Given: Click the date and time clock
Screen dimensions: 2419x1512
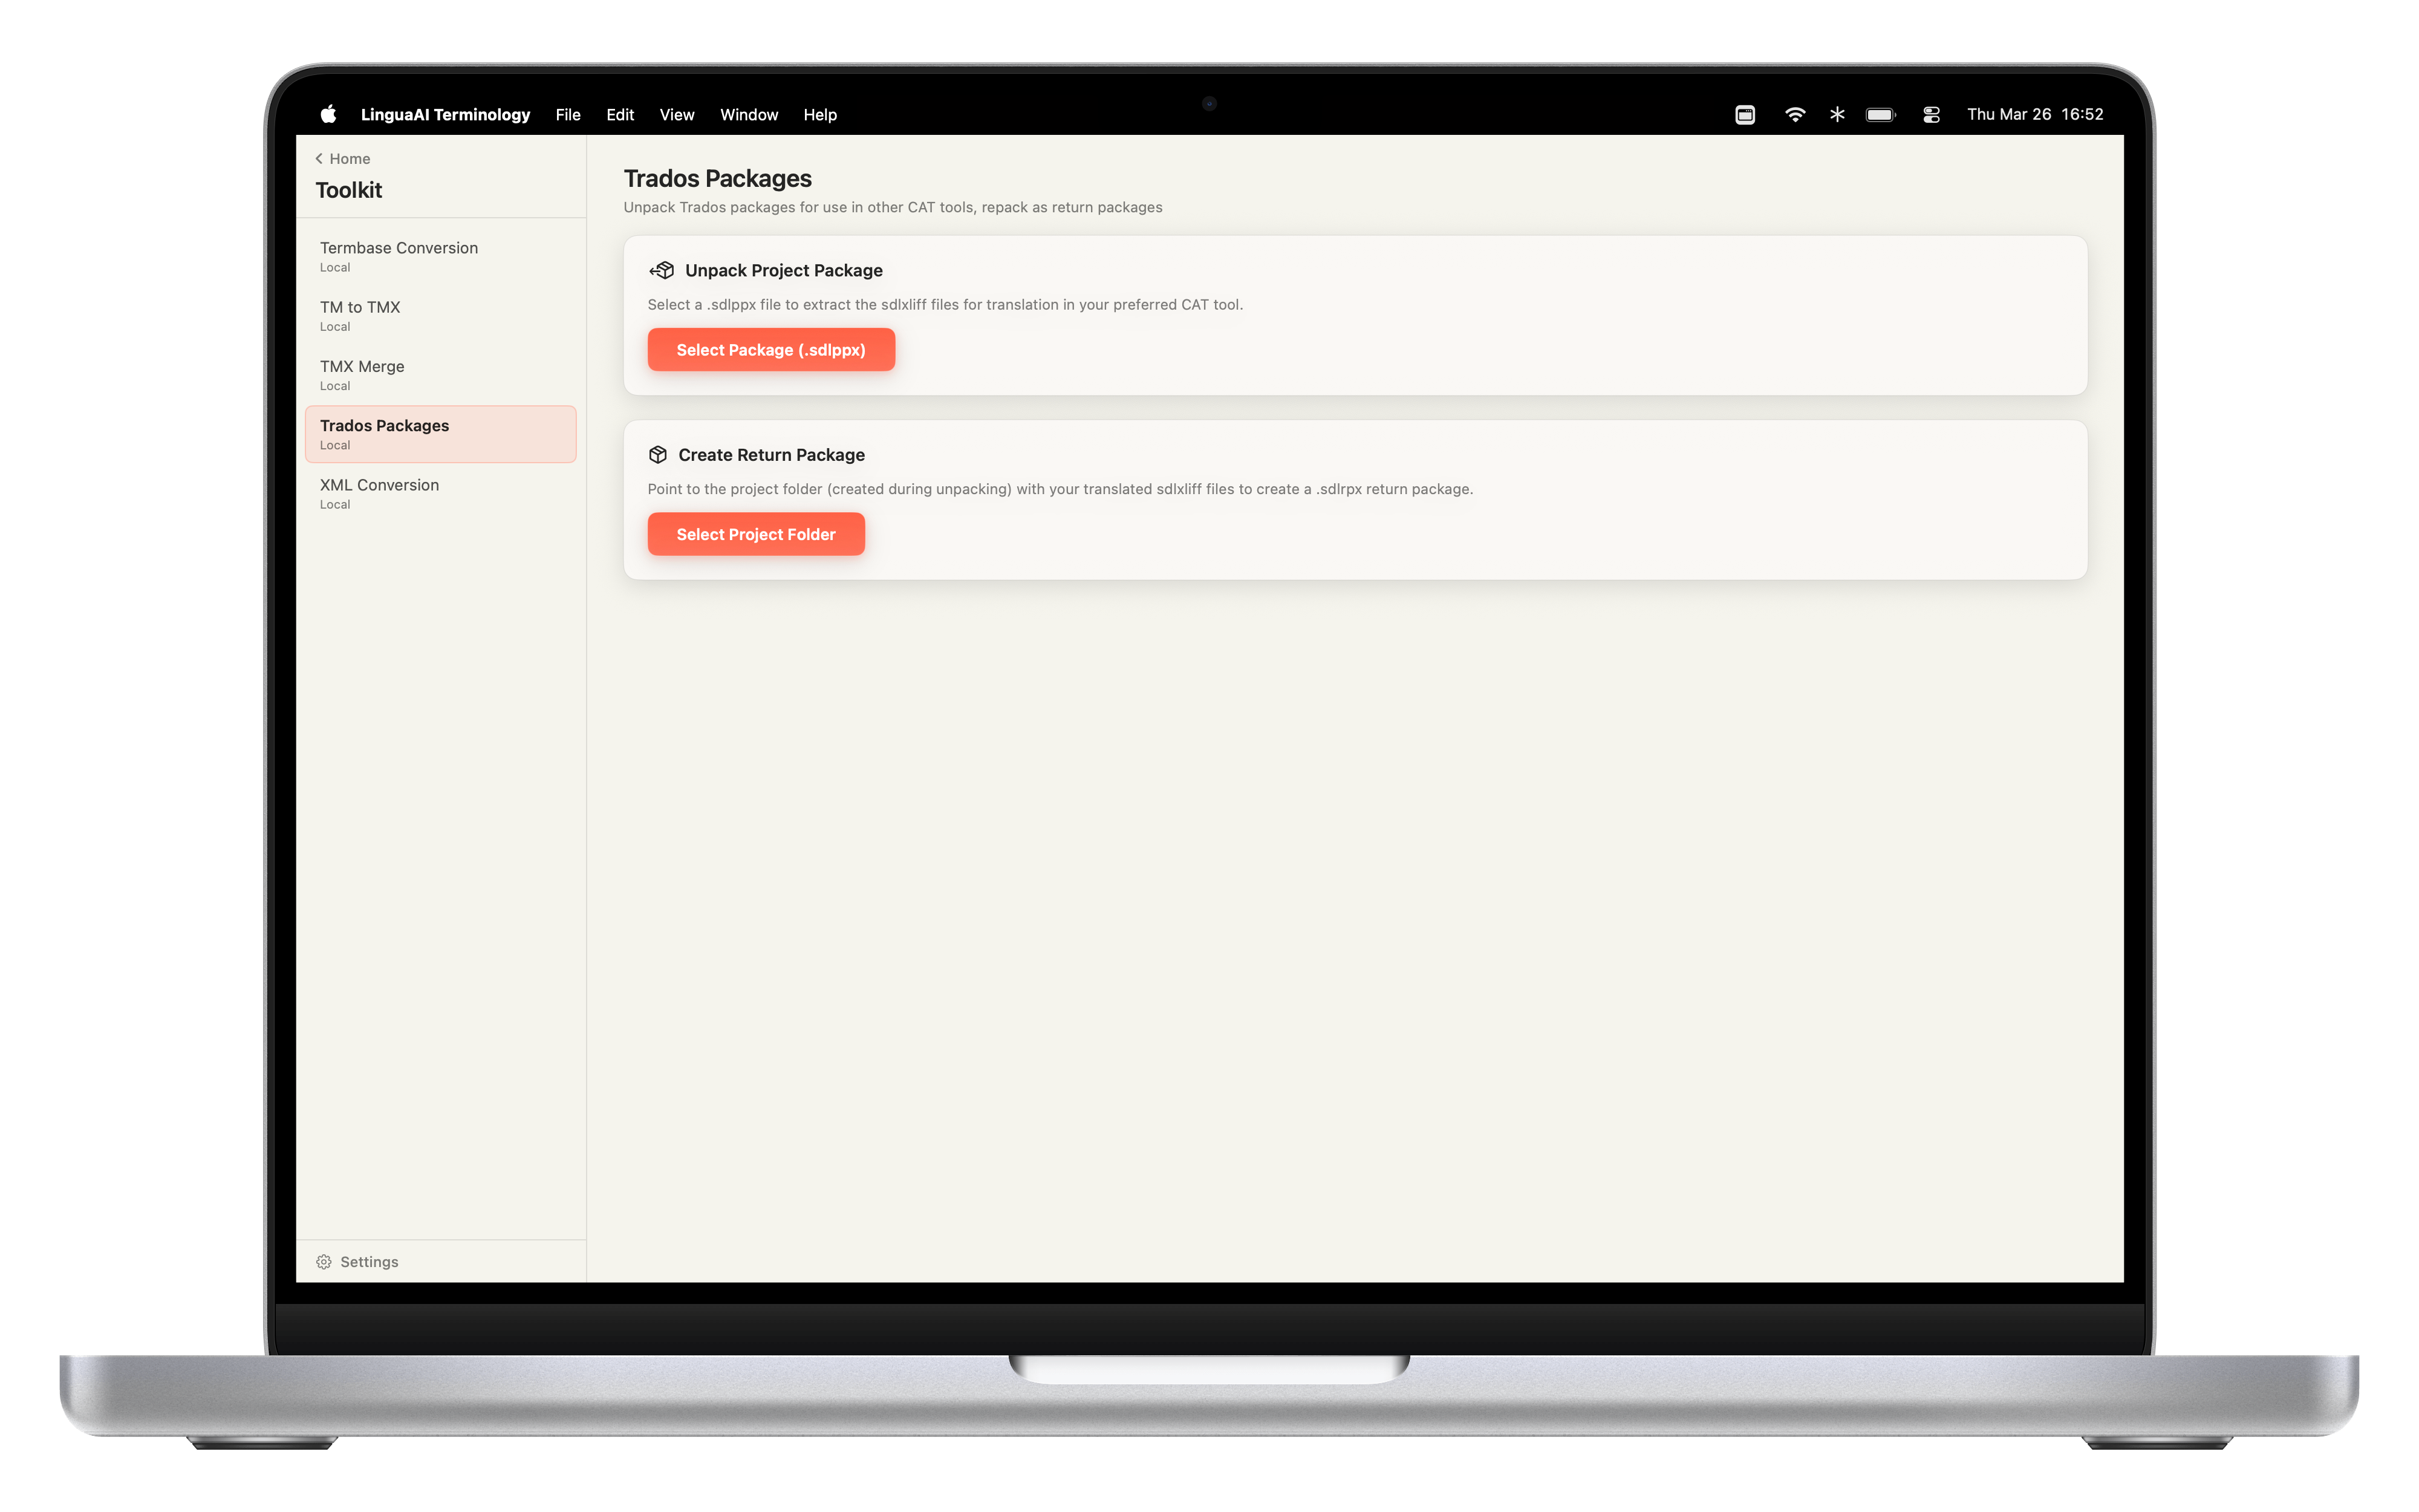Looking at the screenshot, I should [x=2035, y=114].
